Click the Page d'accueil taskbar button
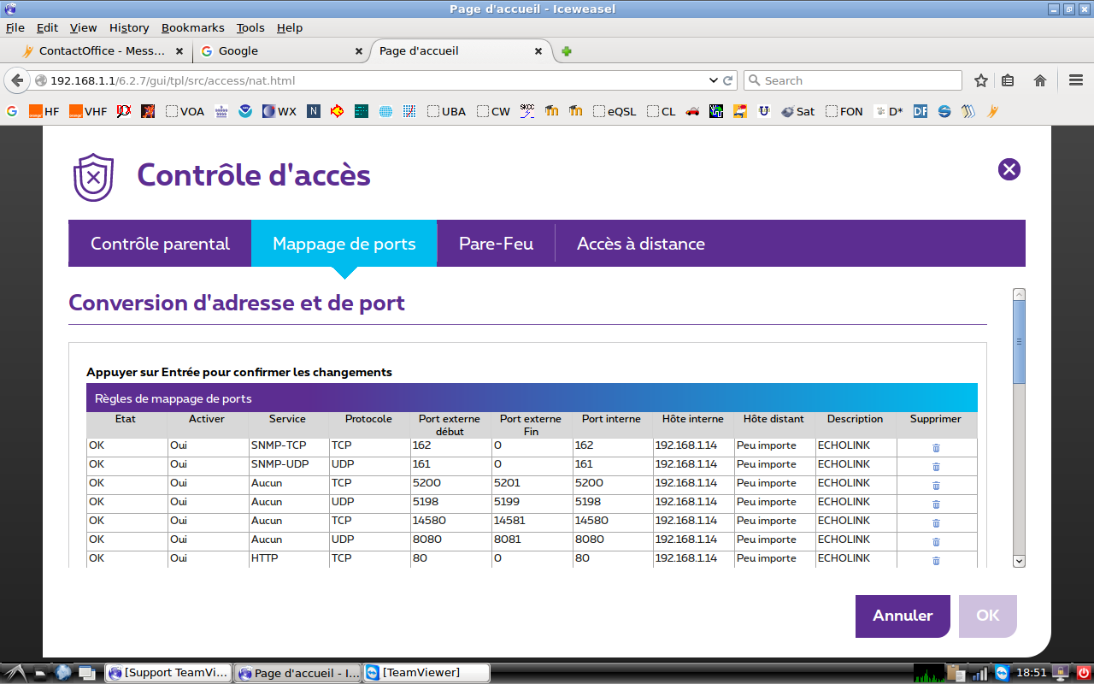This screenshot has height=684, width=1094. [x=298, y=673]
